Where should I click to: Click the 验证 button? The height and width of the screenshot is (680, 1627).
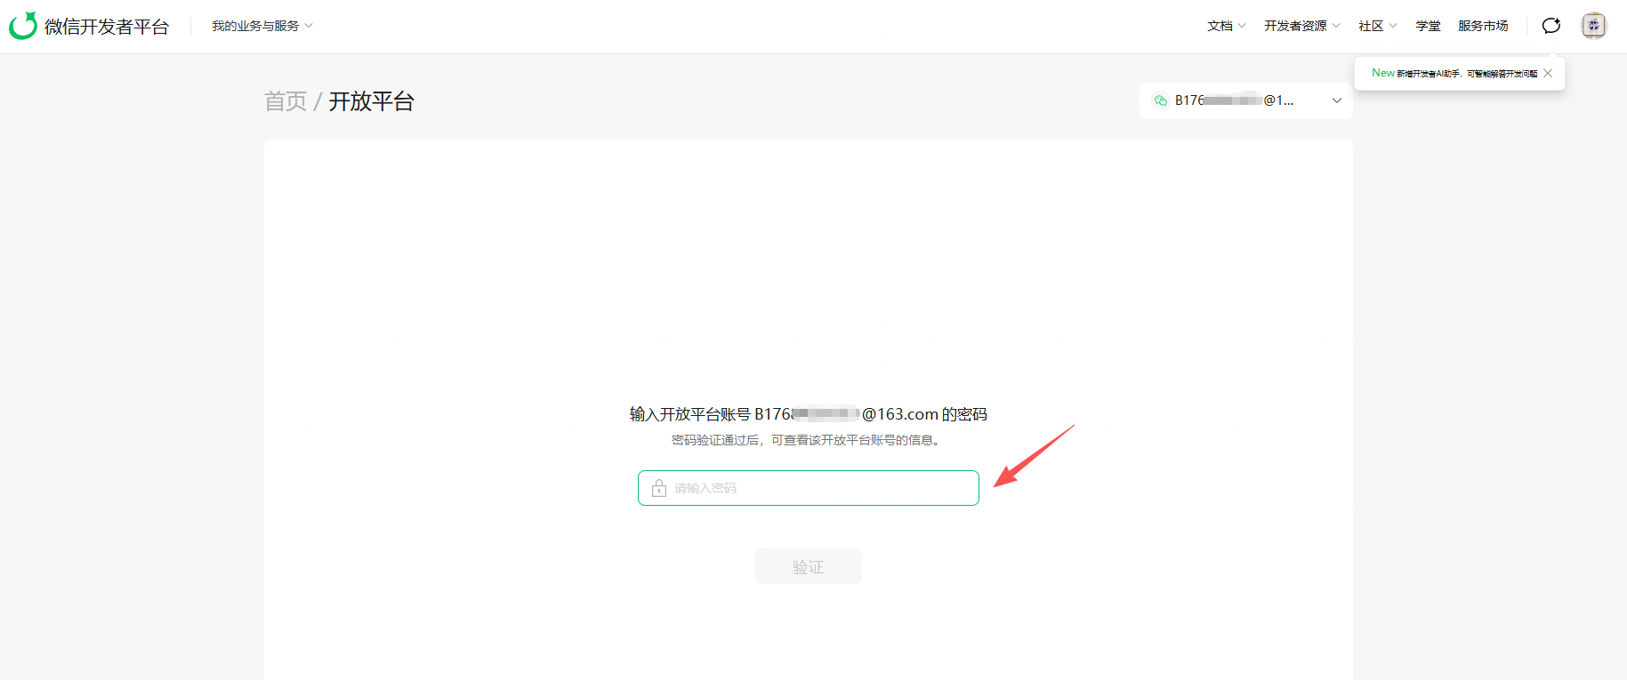(x=809, y=566)
